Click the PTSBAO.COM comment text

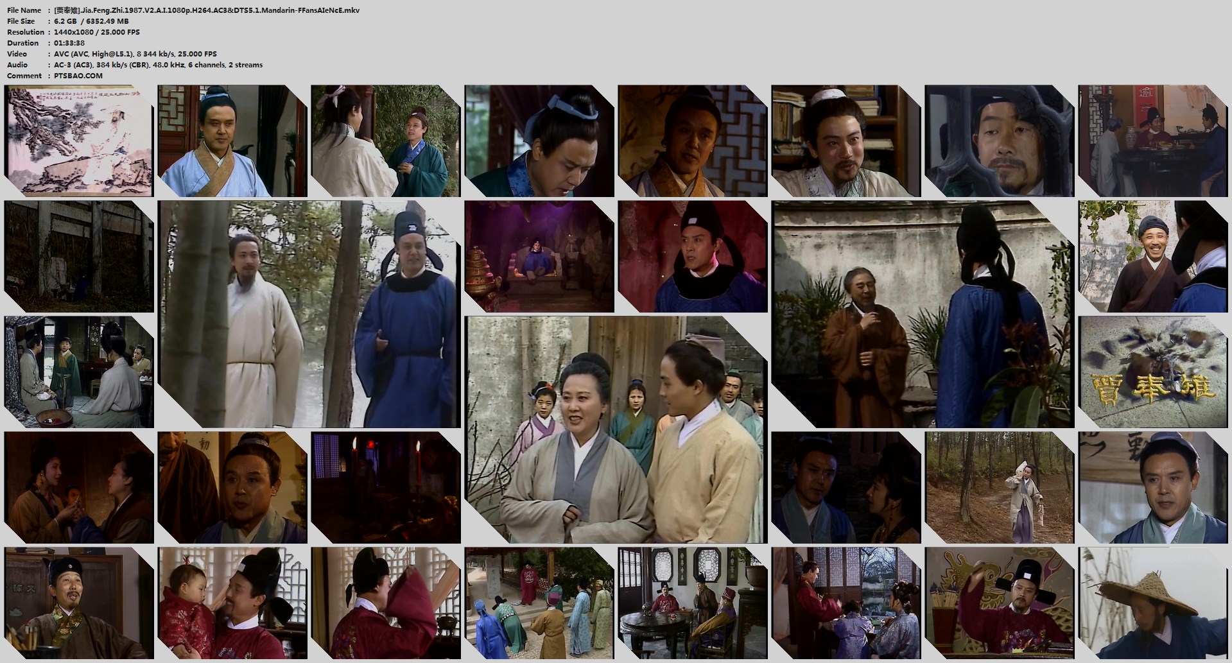(78, 76)
